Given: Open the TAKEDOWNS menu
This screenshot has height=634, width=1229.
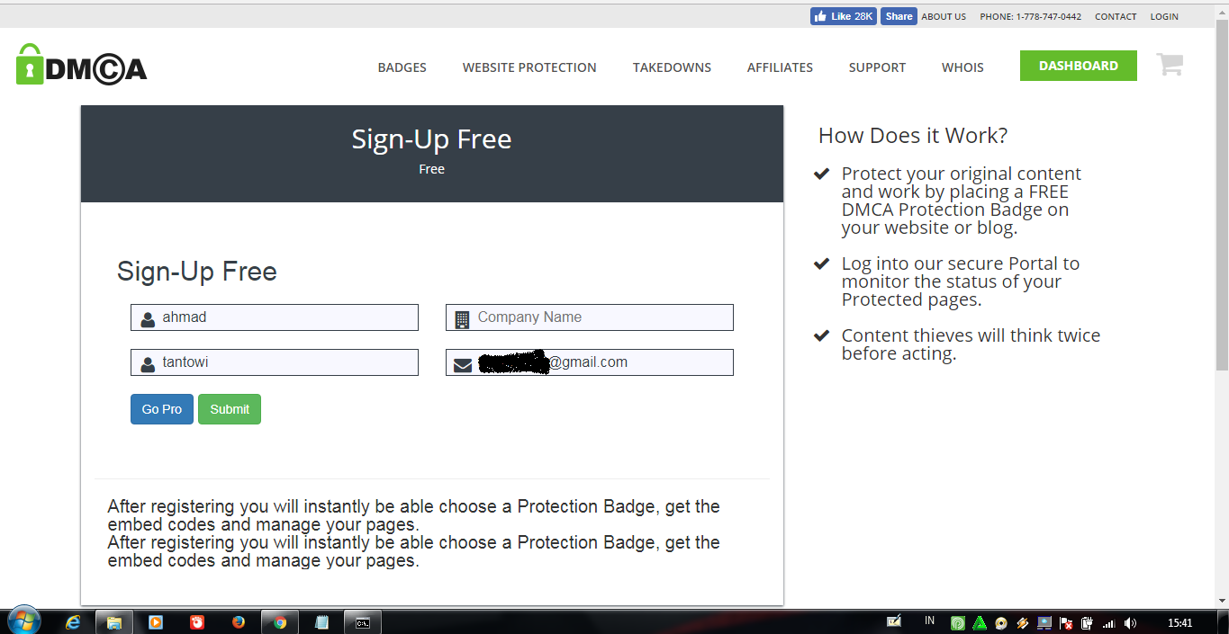Looking at the screenshot, I should click(672, 67).
